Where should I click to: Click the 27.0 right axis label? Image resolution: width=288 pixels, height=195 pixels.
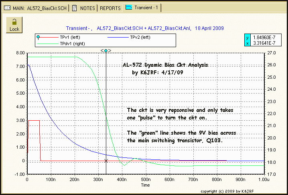[x=272, y=53]
